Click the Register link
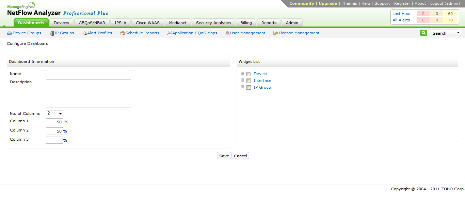Screen dimensions: 465x210 (x=402, y=3)
